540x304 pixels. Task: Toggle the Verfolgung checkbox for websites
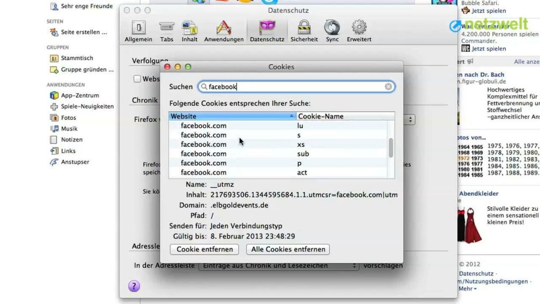(x=137, y=79)
